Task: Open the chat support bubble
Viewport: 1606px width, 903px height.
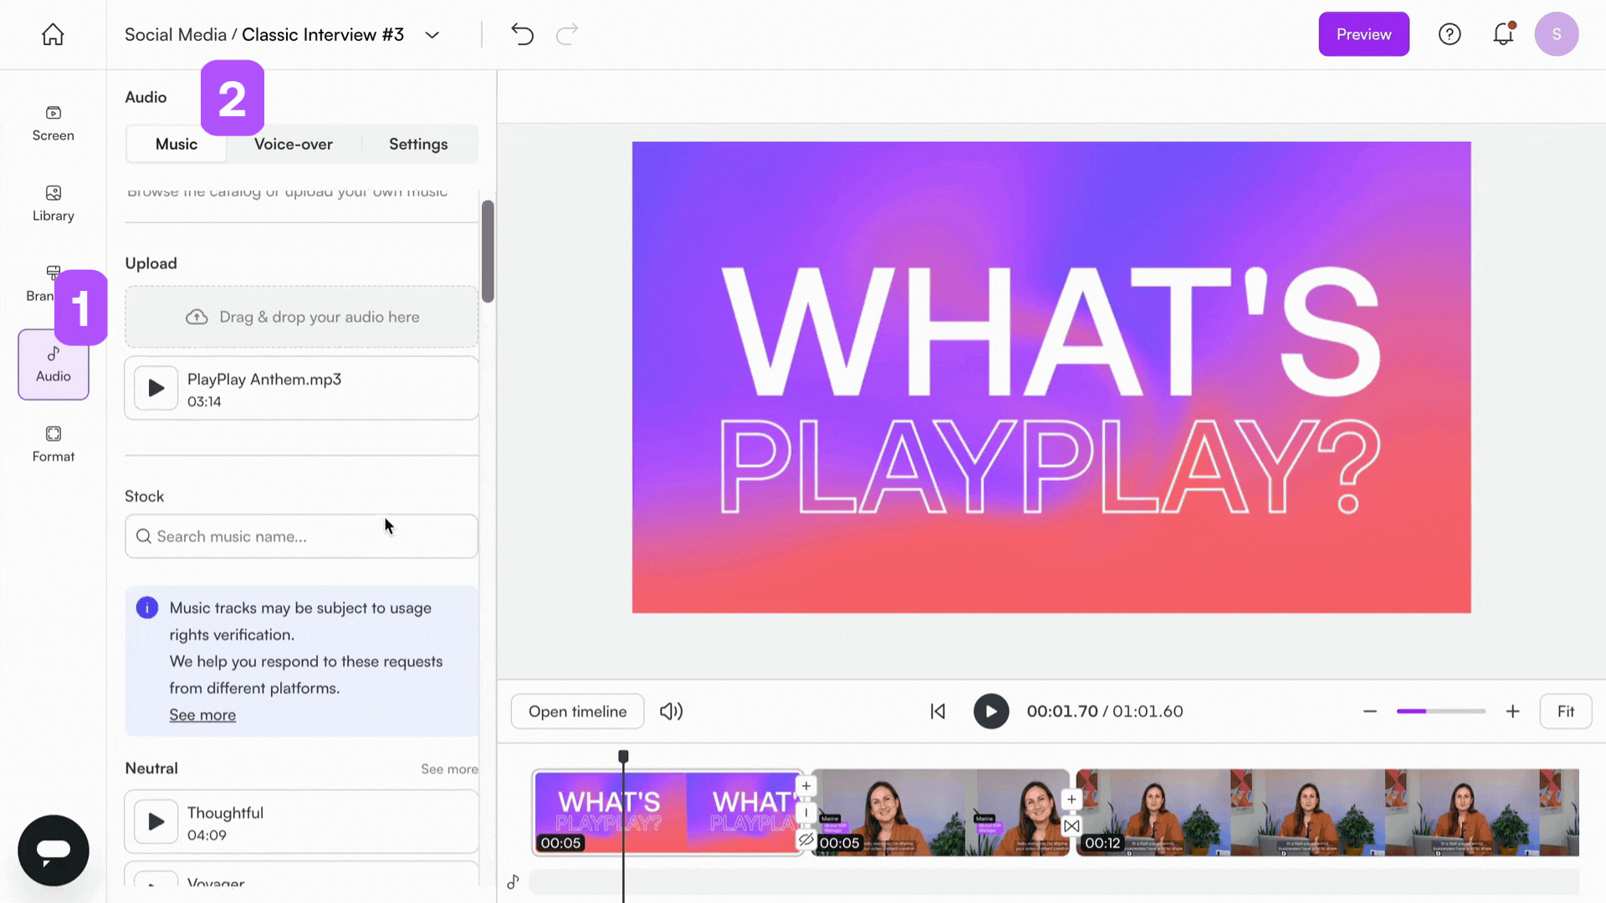Action: pos(54,850)
